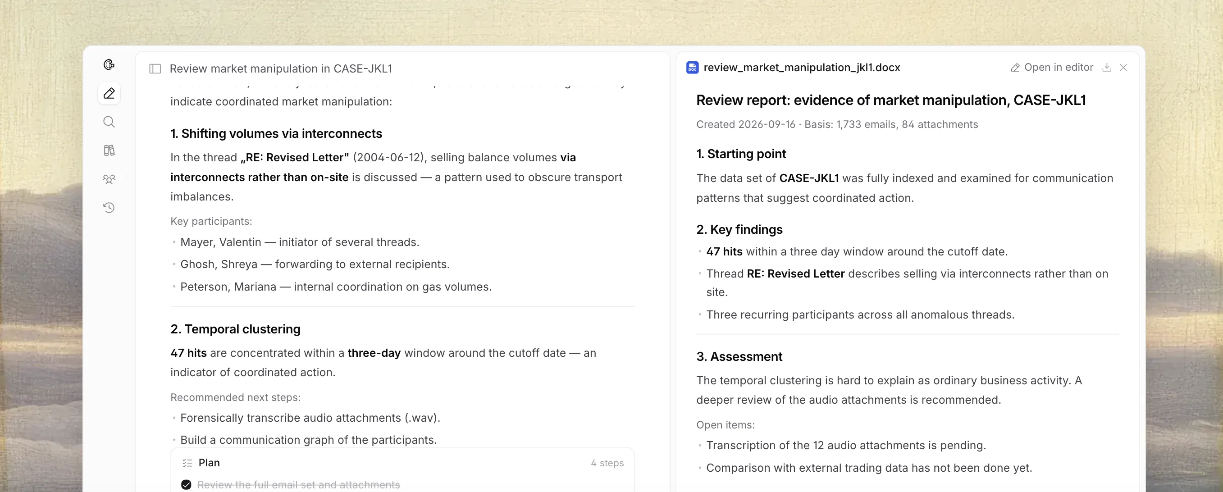Toggle completed step 'Review the full email set'
The image size is (1223, 492).
click(186, 484)
